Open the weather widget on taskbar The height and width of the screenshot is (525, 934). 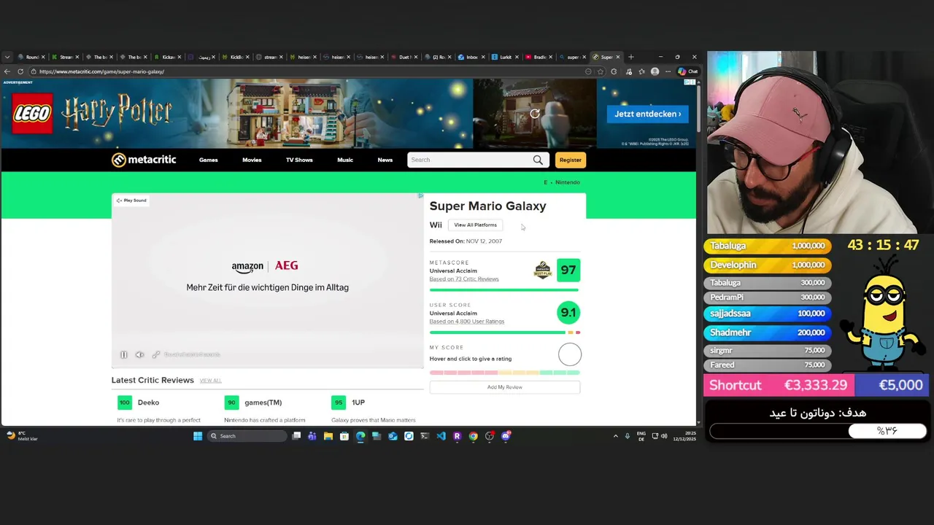[x=22, y=436]
